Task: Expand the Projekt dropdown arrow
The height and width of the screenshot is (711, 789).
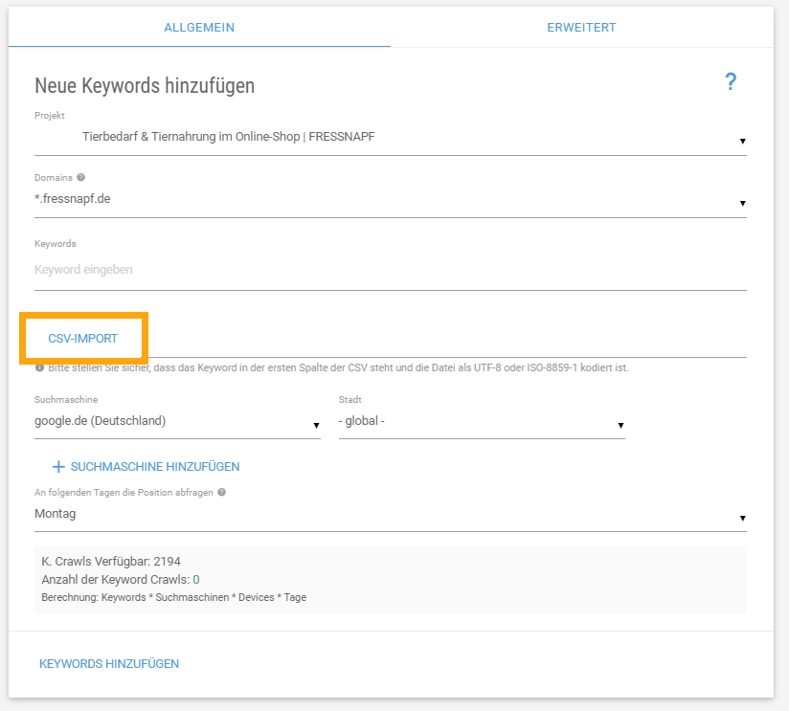Action: tap(742, 142)
